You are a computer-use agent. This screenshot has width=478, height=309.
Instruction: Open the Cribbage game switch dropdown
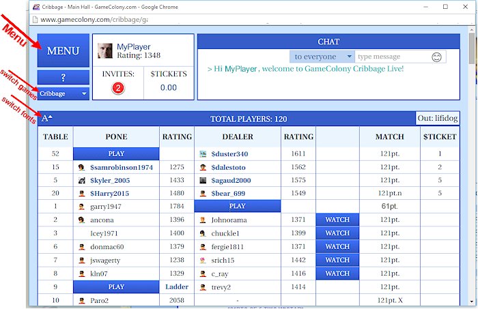64,93
